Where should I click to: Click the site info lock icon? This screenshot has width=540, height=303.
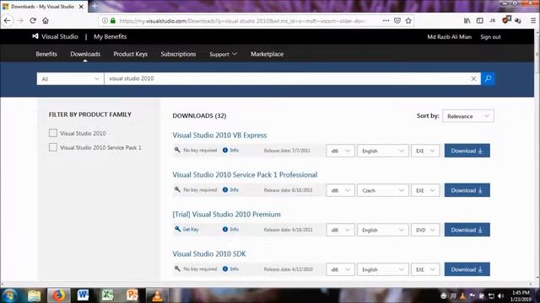pyautogui.click(x=113, y=20)
